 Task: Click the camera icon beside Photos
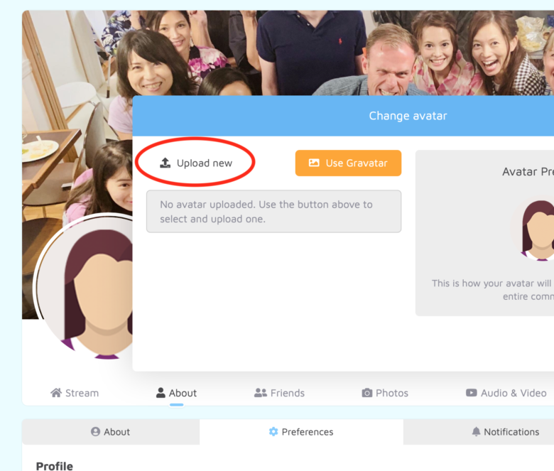367,393
